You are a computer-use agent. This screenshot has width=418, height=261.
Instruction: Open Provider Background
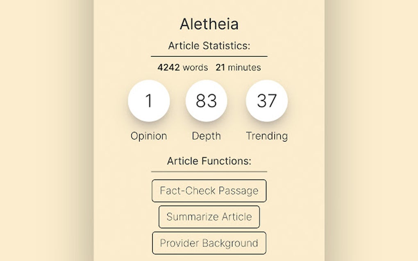(x=209, y=243)
